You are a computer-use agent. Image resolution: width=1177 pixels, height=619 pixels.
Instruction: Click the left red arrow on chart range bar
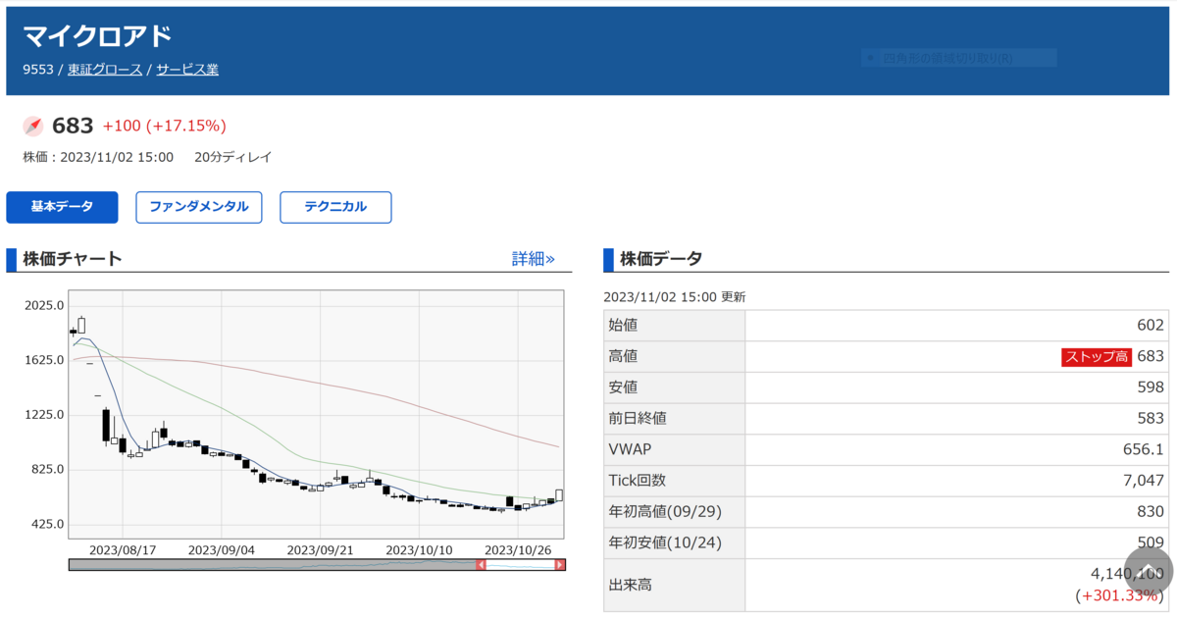481,565
